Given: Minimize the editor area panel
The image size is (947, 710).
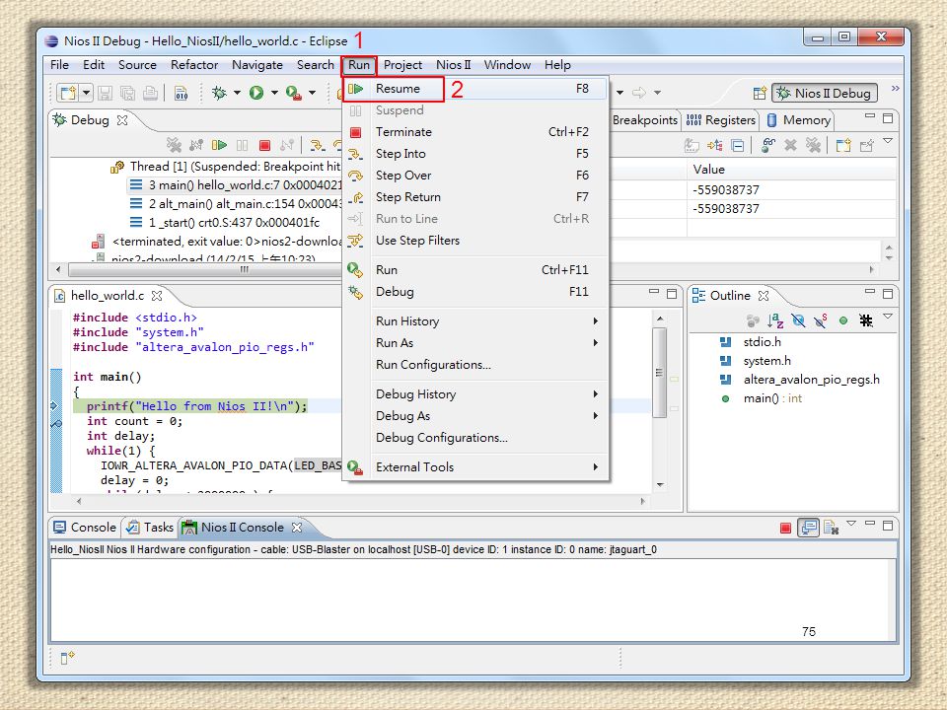Looking at the screenshot, I should pos(653,292).
